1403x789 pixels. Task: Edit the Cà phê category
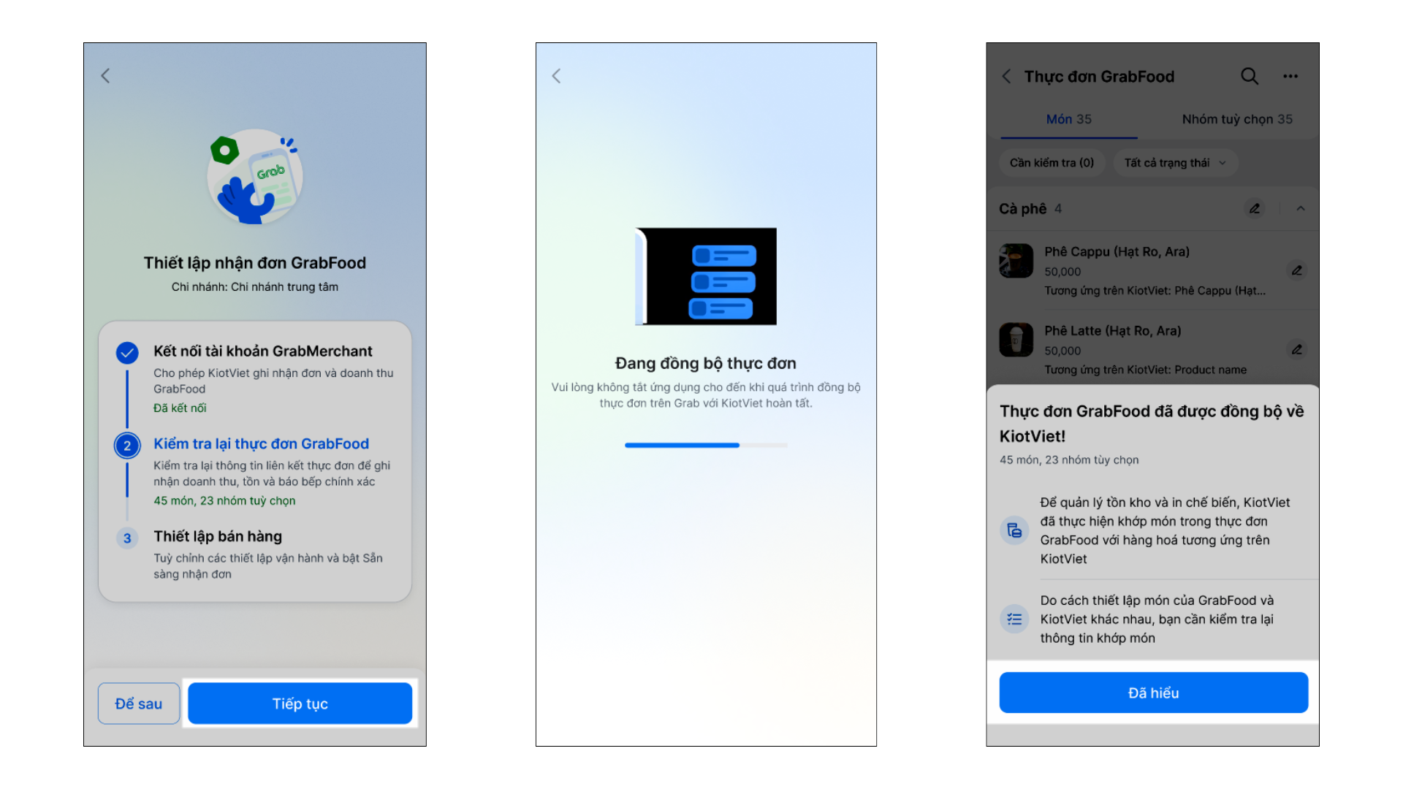point(1255,209)
